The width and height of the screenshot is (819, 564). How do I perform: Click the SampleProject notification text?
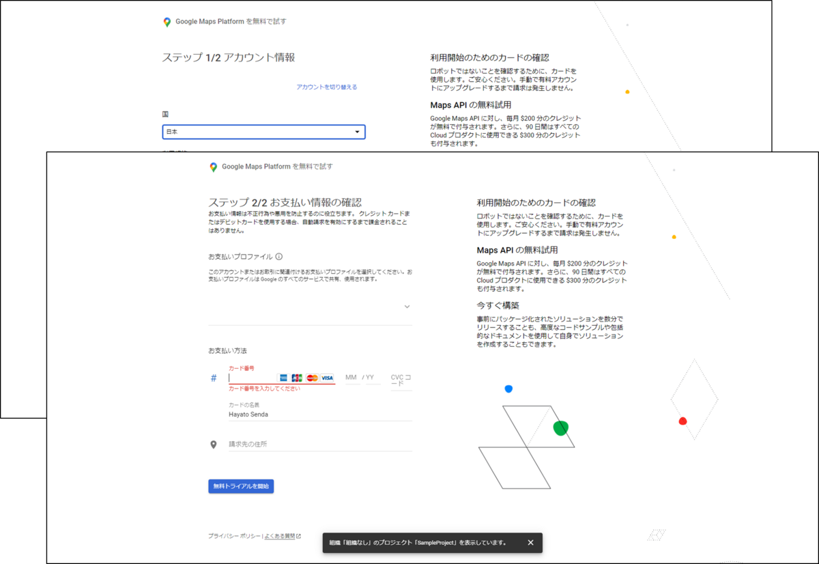pyautogui.click(x=418, y=543)
